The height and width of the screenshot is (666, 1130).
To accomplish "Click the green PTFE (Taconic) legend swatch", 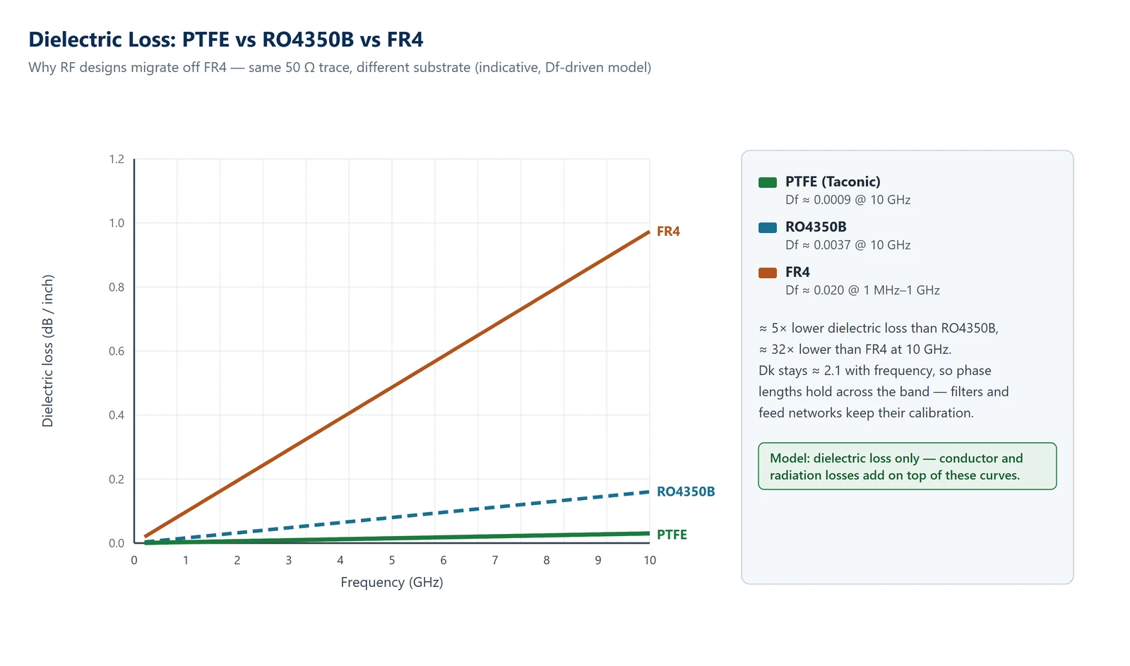I will (767, 182).
